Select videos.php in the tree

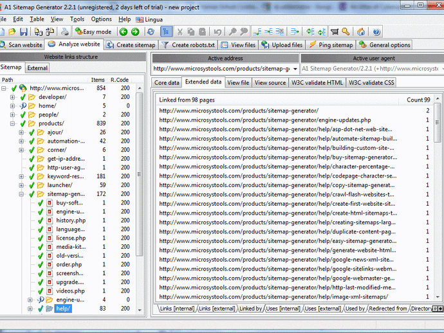[x=70, y=291]
